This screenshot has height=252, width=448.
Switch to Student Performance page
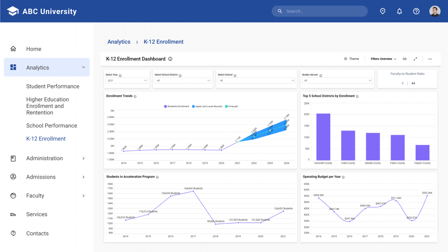click(x=53, y=86)
